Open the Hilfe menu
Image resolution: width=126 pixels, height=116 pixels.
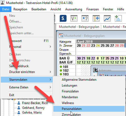click(120, 9)
